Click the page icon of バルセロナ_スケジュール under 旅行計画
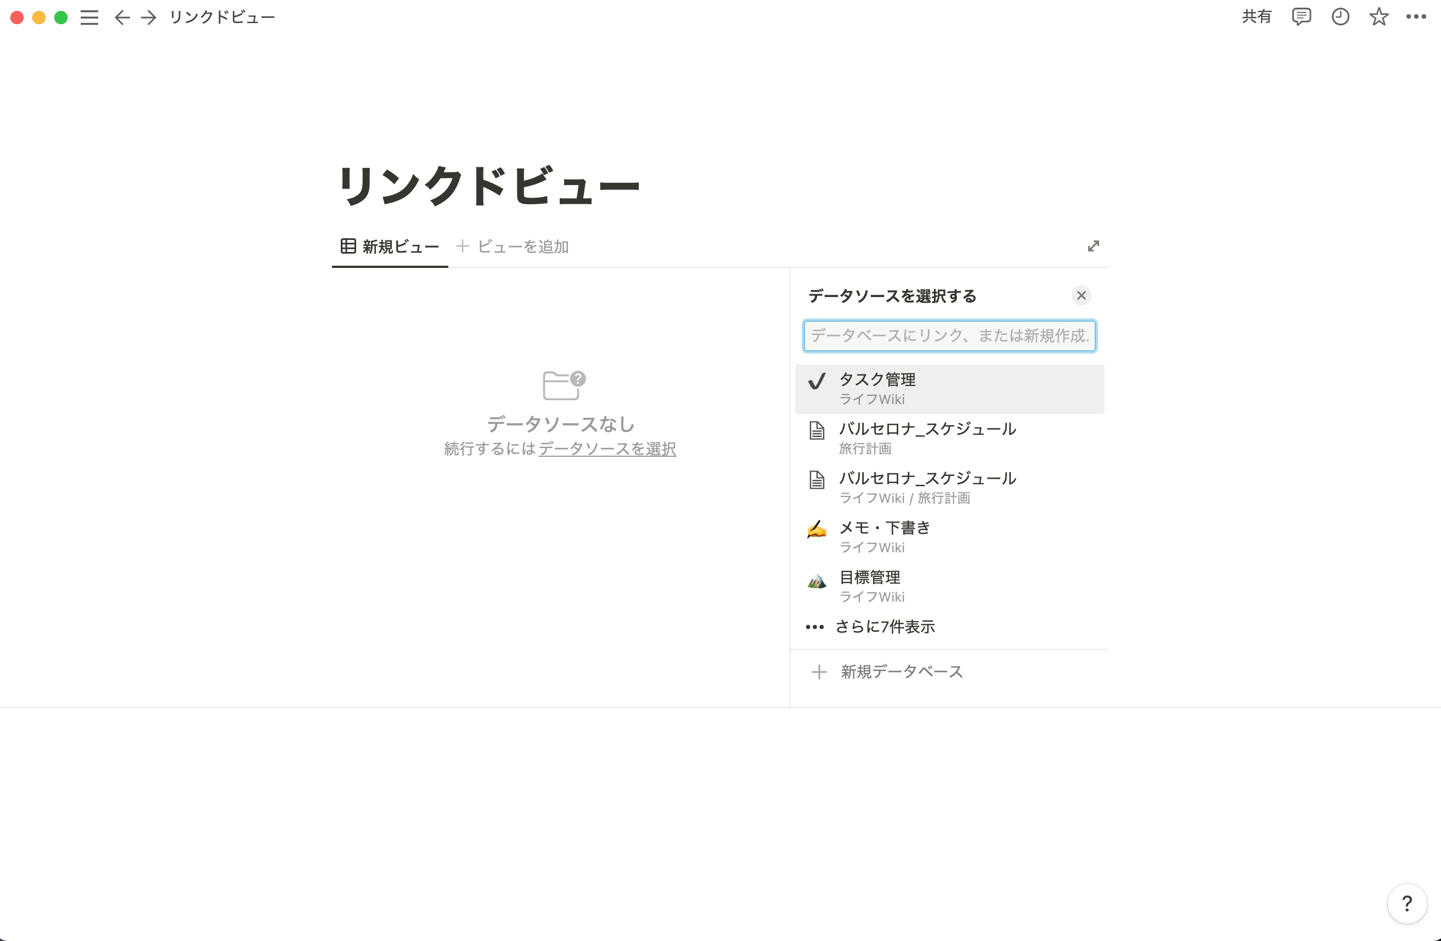Image resolution: width=1441 pixels, height=941 pixels. tap(817, 431)
